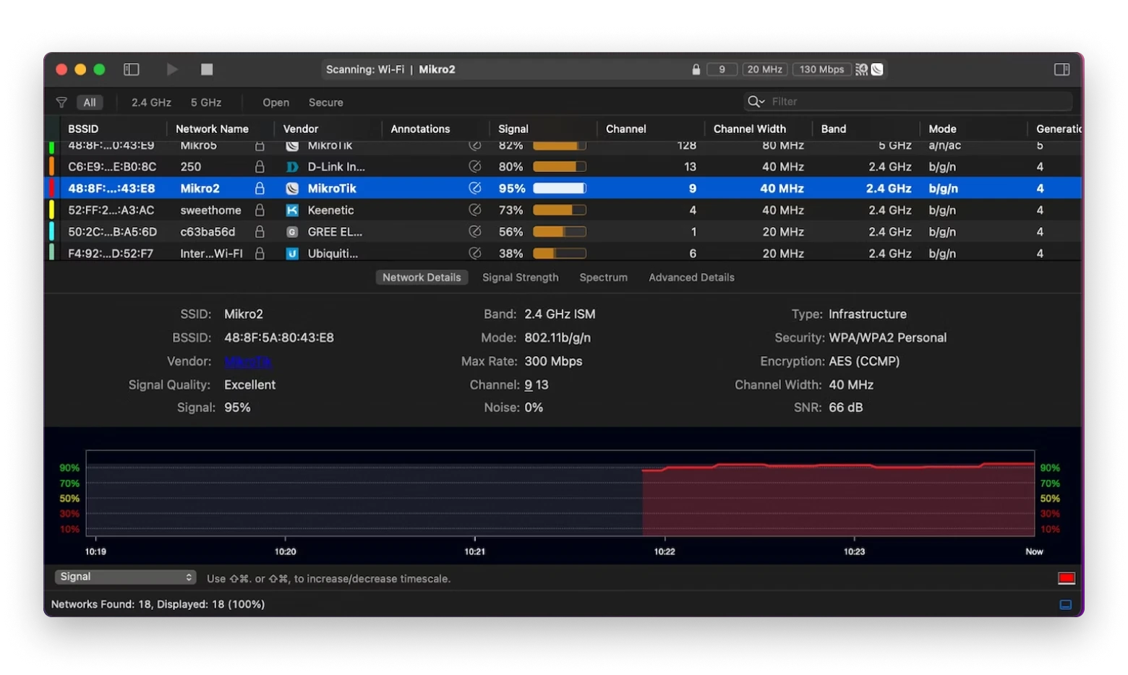Stop the Wi-Fi scan with stop button
Image resolution: width=1128 pixels, height=675 pixels.
pyautogui.click(x=207, y=69)
